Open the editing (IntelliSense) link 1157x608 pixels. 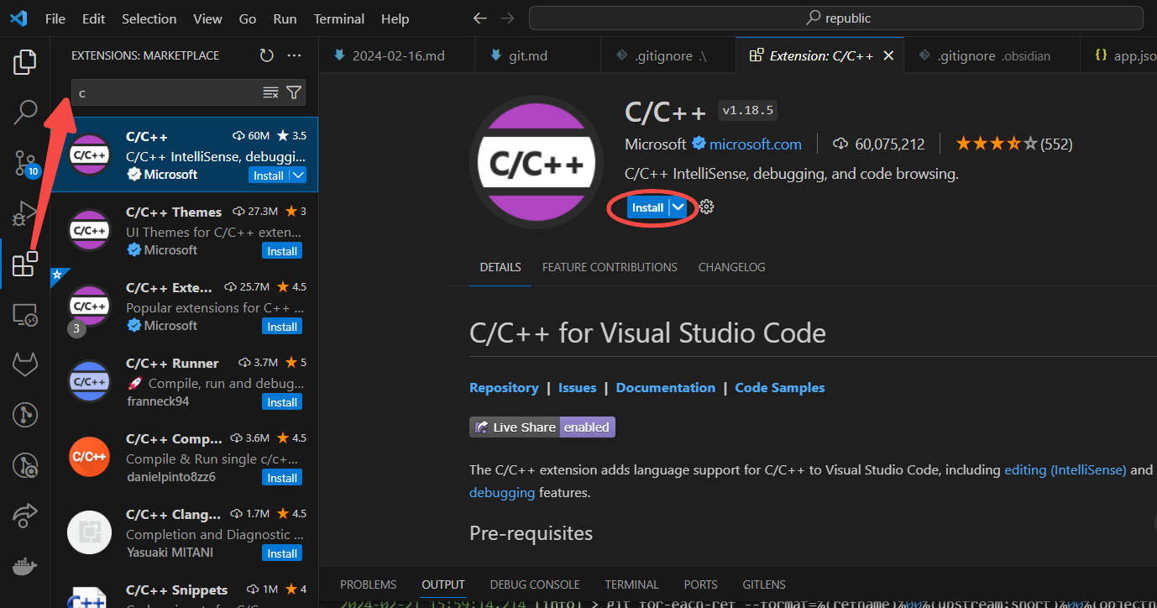[1065, 469]
